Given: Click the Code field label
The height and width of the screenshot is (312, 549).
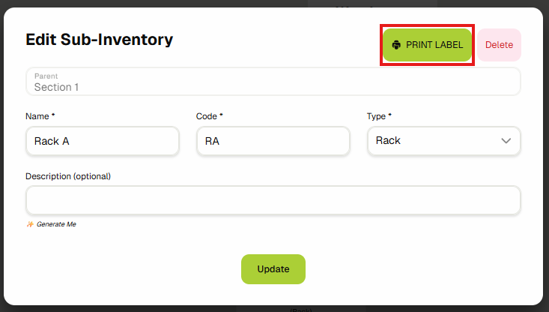Looking at the screenshot, I should pos(209,116).
